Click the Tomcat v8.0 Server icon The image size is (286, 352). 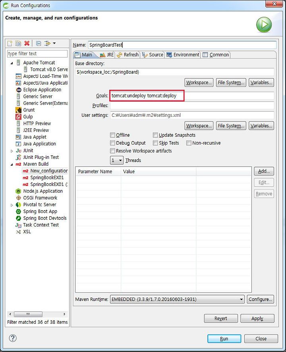click(25, 70)
